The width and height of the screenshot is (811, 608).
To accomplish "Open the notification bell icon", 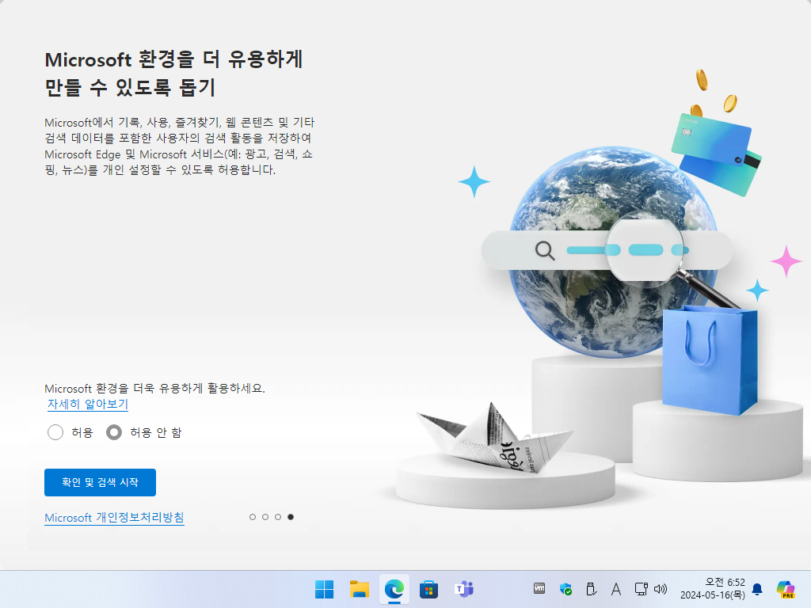I will click(x=757, y=589).
